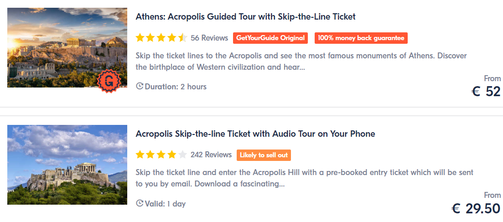Image resolution: width=503 pixels, height=222 pixels.
Task: View the 56 Reviews link
Action: coord(209,38)
